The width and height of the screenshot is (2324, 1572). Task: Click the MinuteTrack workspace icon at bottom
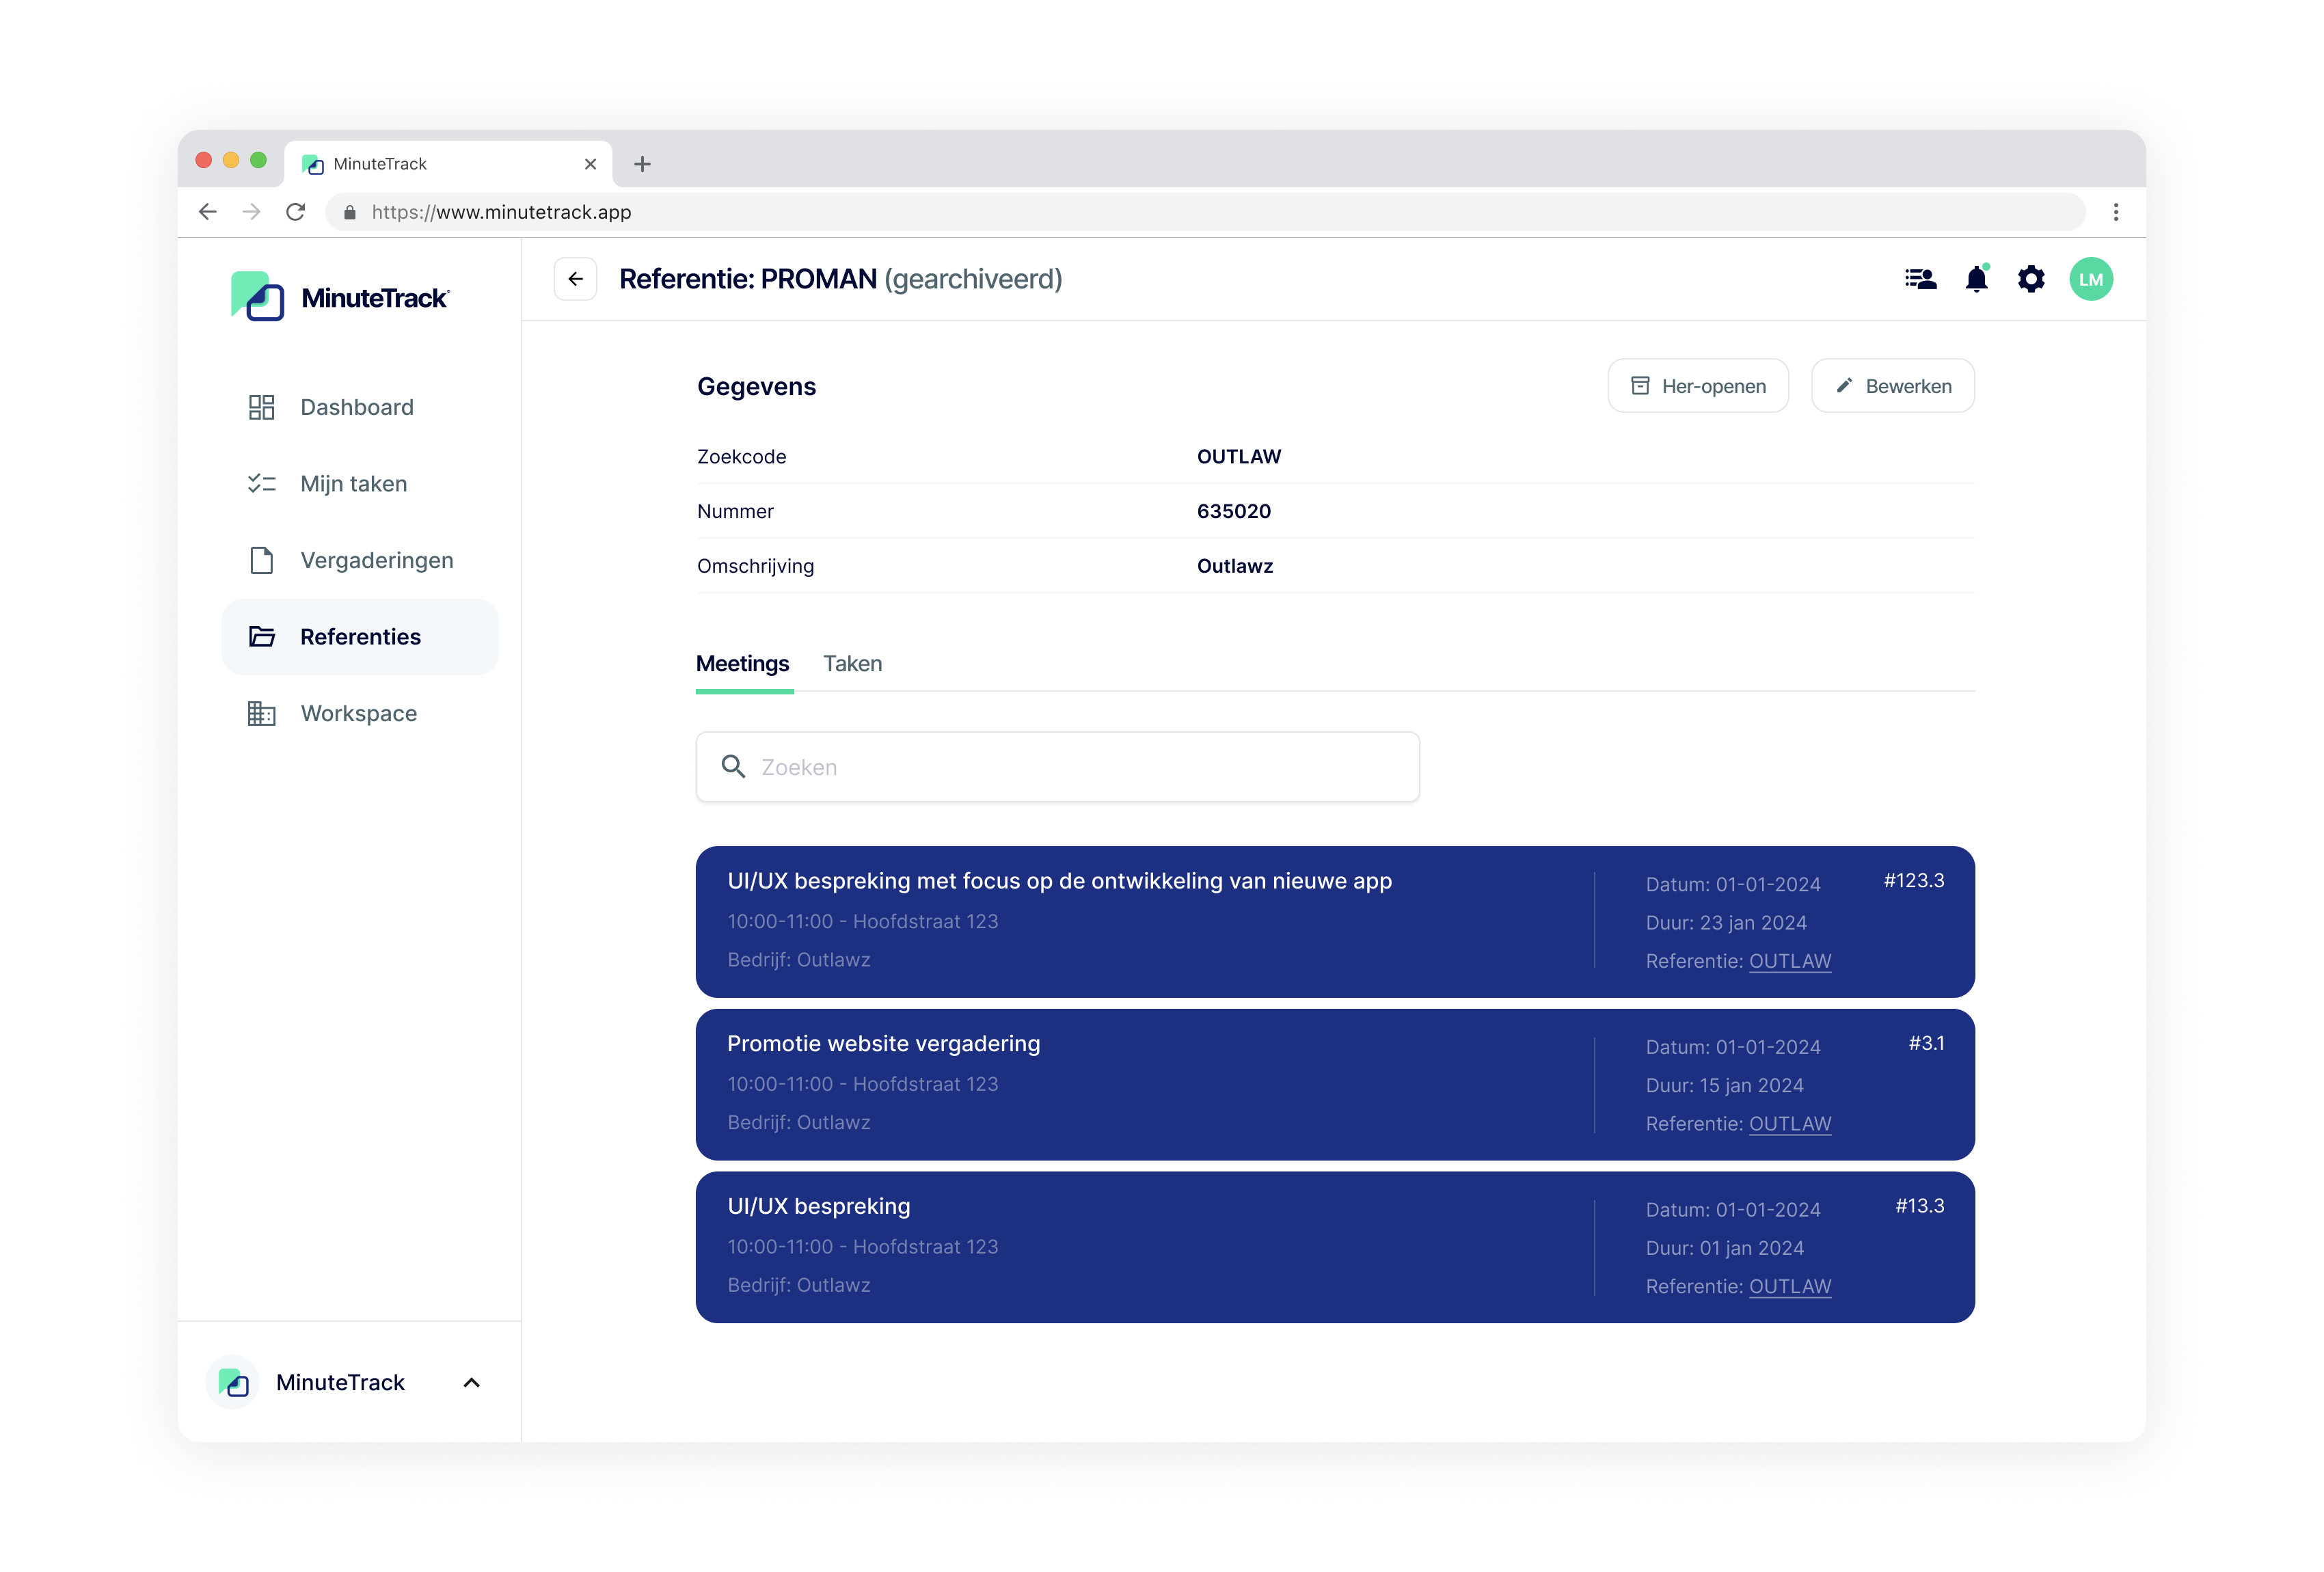pos(233,1383)
